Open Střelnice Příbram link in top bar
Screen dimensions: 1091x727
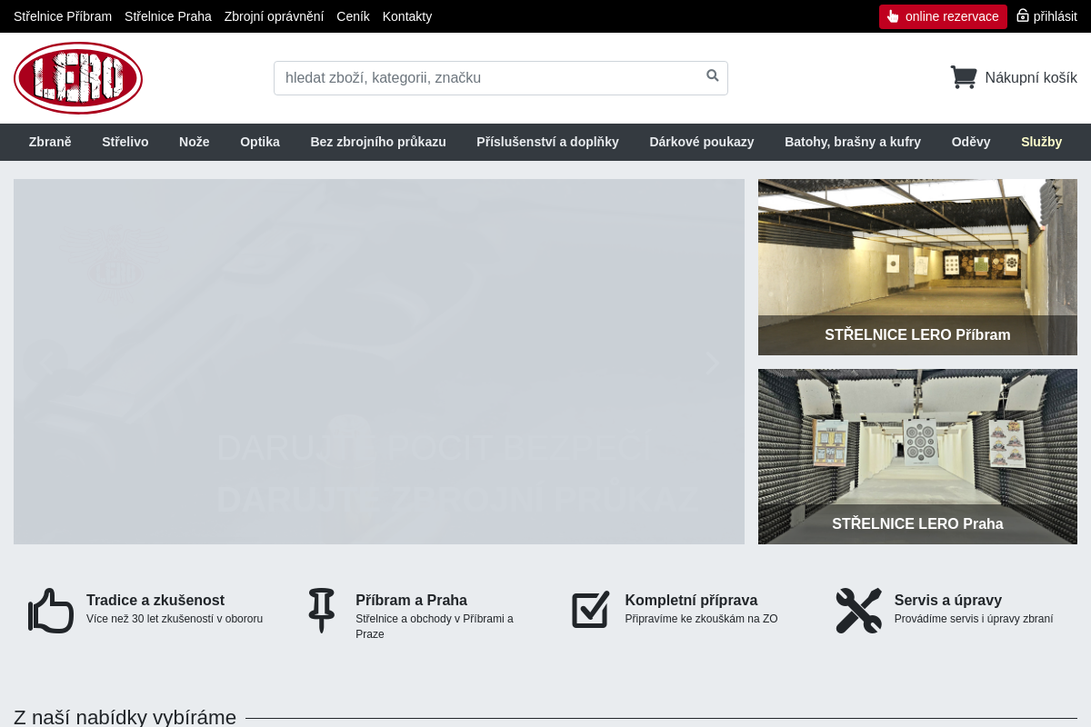point(63,16)
